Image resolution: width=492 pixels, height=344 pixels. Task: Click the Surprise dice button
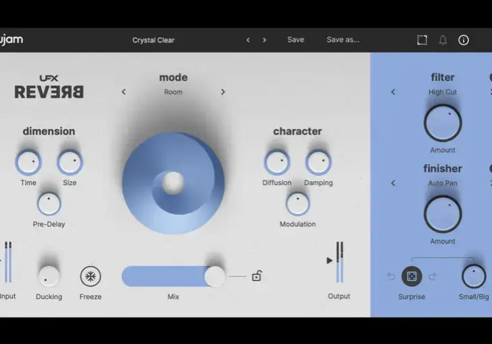pos(412,276)
